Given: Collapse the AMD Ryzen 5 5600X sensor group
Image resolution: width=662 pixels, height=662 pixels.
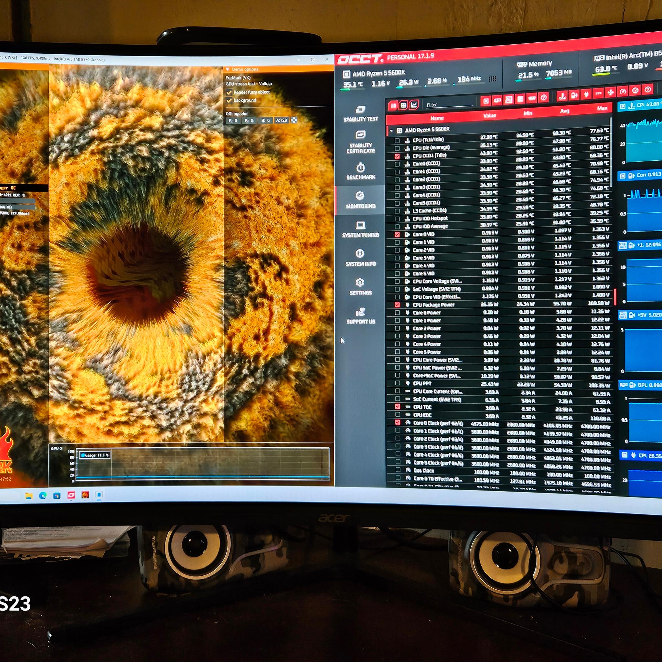Looking at the screenshot, I should [391, 131].
